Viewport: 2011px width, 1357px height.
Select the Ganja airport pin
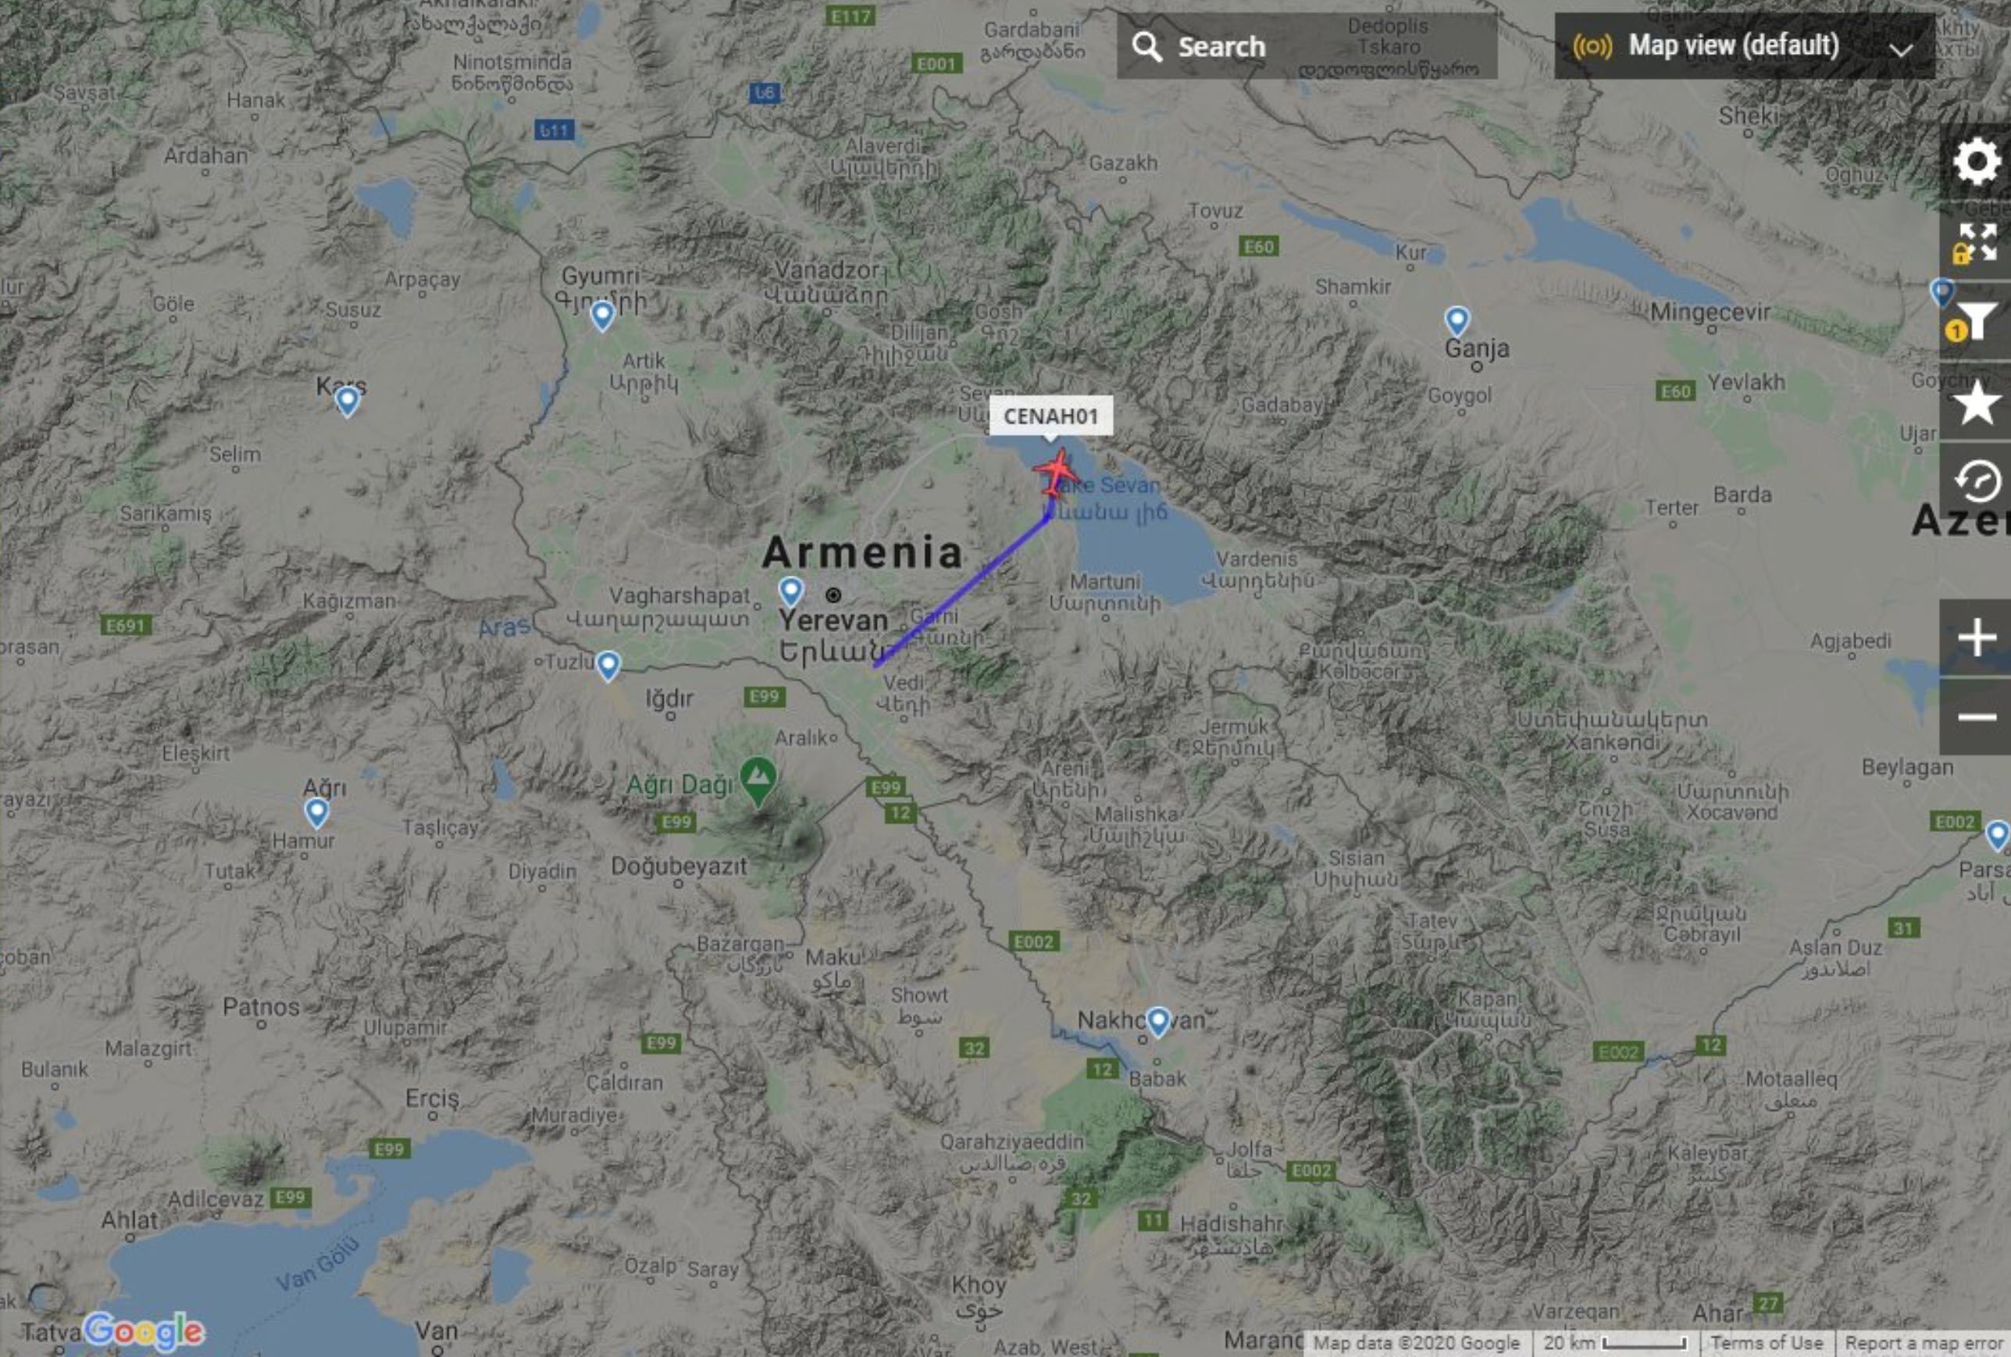[x=1457, y=321]
